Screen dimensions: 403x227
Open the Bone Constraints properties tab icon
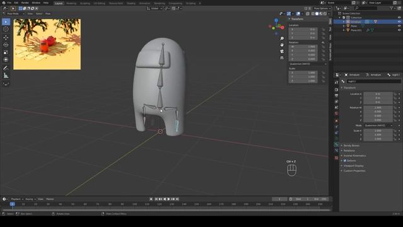[336, 150]
